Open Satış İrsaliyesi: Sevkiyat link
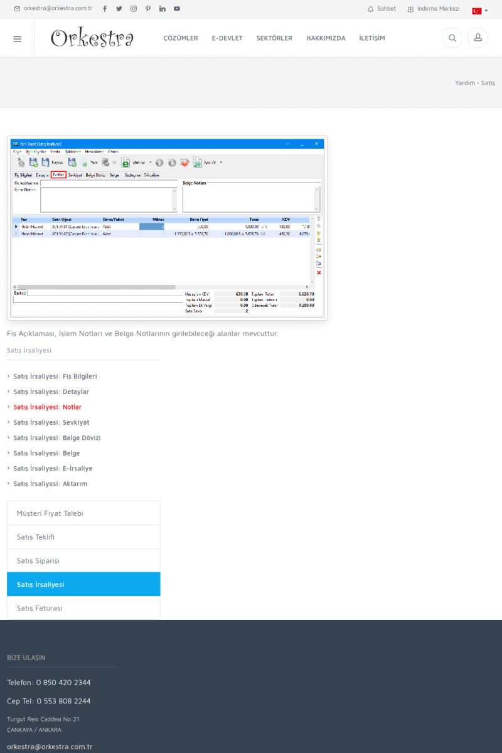 tap(51, 422)
